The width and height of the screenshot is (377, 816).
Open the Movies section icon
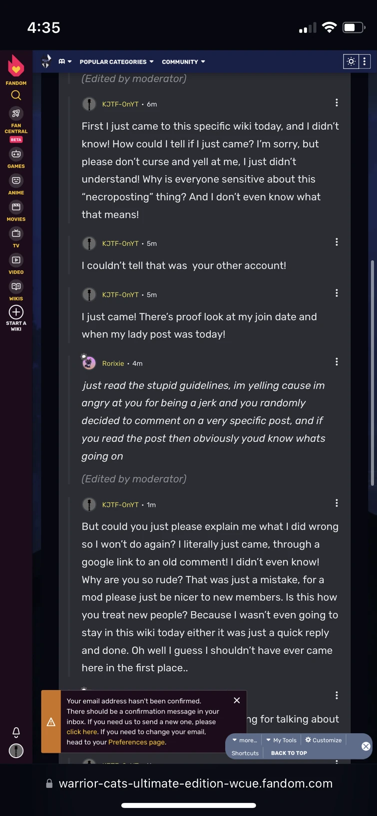[x=15, y=208]
